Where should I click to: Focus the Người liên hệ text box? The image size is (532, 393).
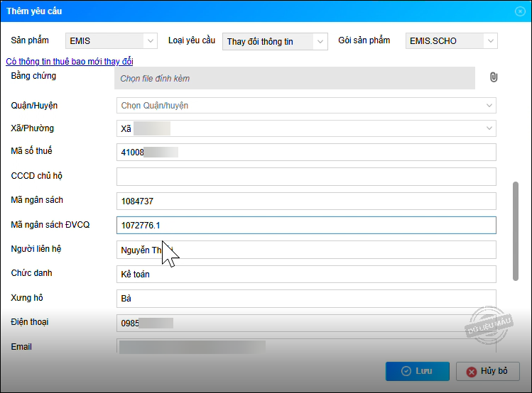click(305, 250)
